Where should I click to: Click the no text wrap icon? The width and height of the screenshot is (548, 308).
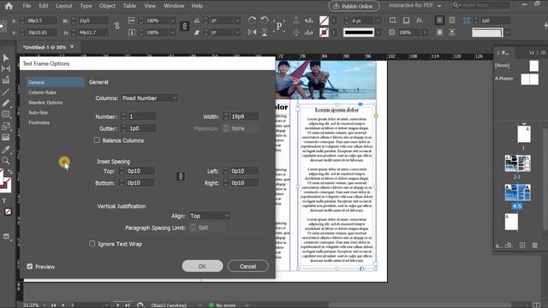pyautogui.click(x=439, y=21)
